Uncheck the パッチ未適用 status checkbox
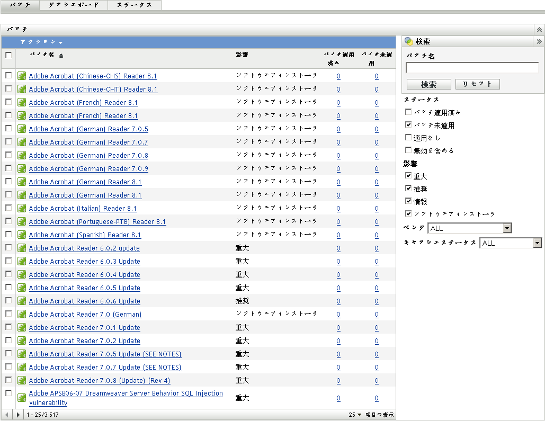The height and width of the screenshot is (421, 545). click(x=408, y=124)
